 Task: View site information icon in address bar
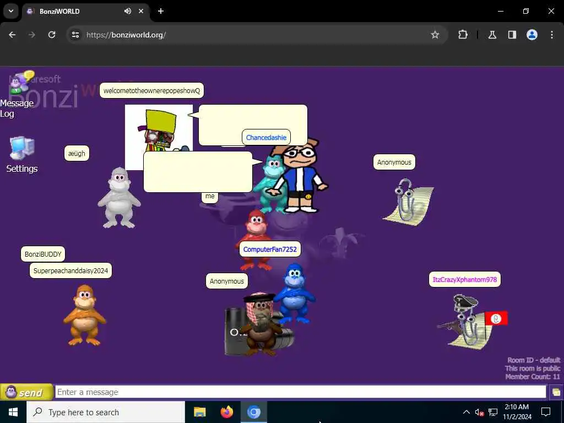(75, 35)
